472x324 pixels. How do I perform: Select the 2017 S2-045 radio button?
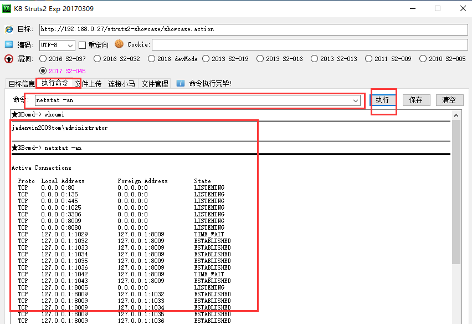coord(43,71)
